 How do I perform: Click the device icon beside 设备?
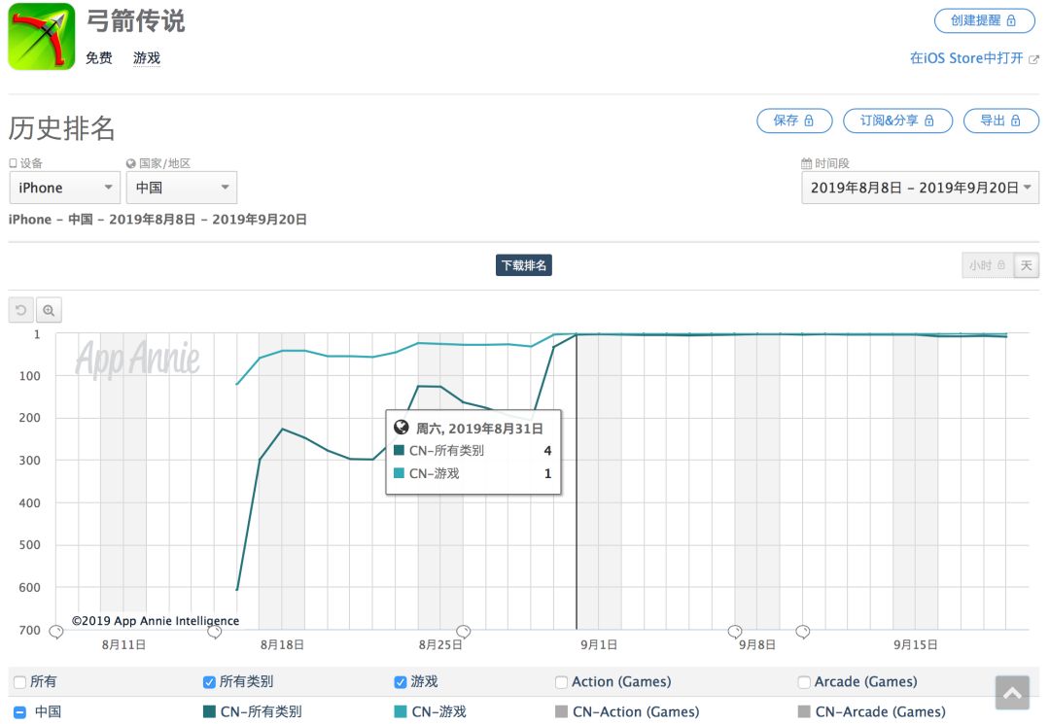(13, 163)
